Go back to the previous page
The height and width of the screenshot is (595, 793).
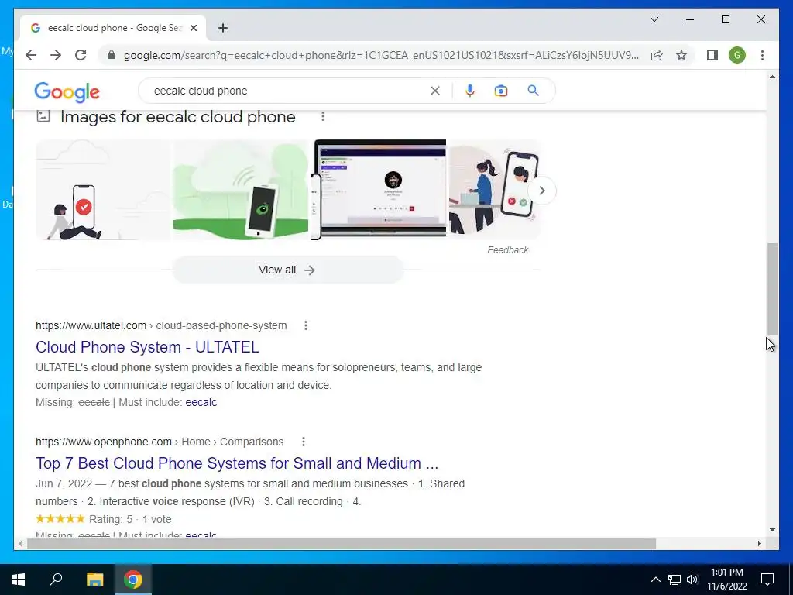31,55
